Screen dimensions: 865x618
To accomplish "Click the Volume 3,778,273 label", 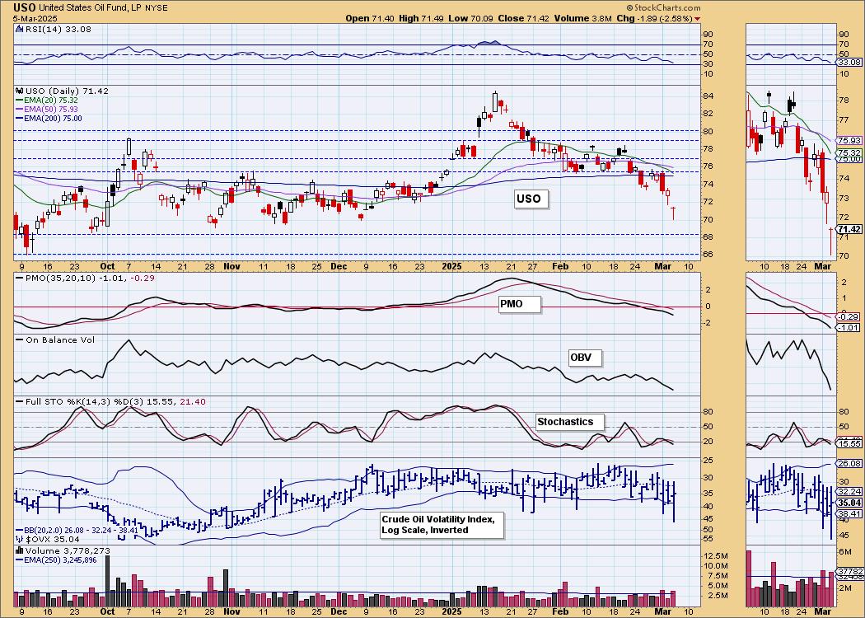I will click(63, 550).
